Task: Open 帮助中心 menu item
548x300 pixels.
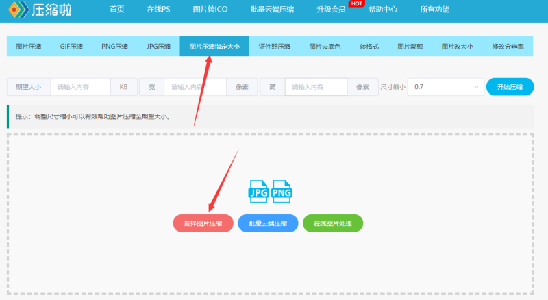Action: (x=383, y=10)
